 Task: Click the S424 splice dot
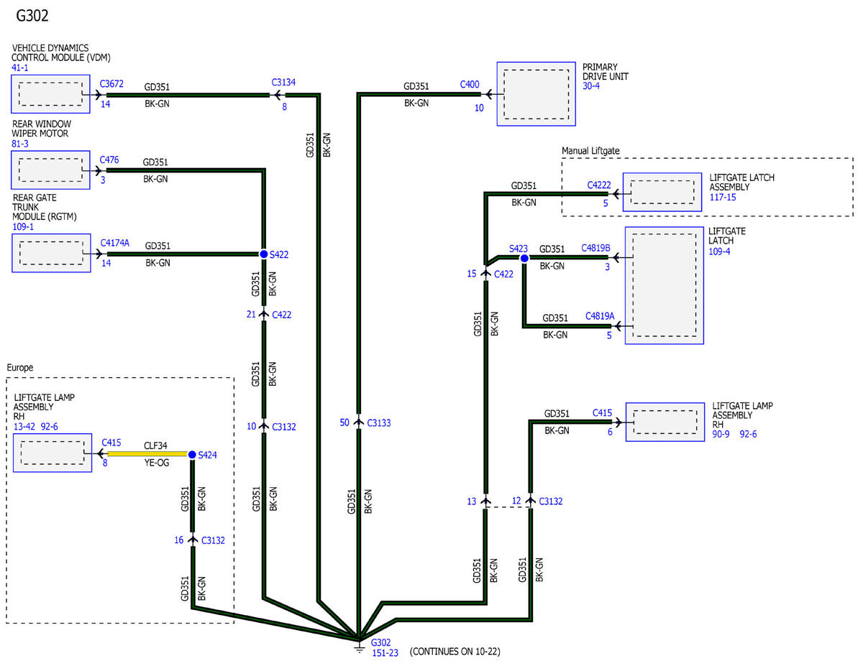[192, 455]
